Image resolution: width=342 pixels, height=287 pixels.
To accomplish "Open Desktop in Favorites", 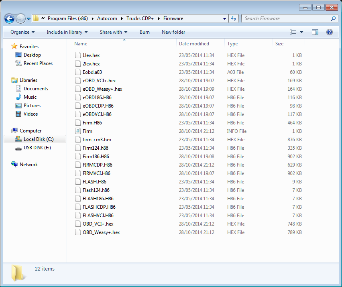I will click(x=32, y=55).
